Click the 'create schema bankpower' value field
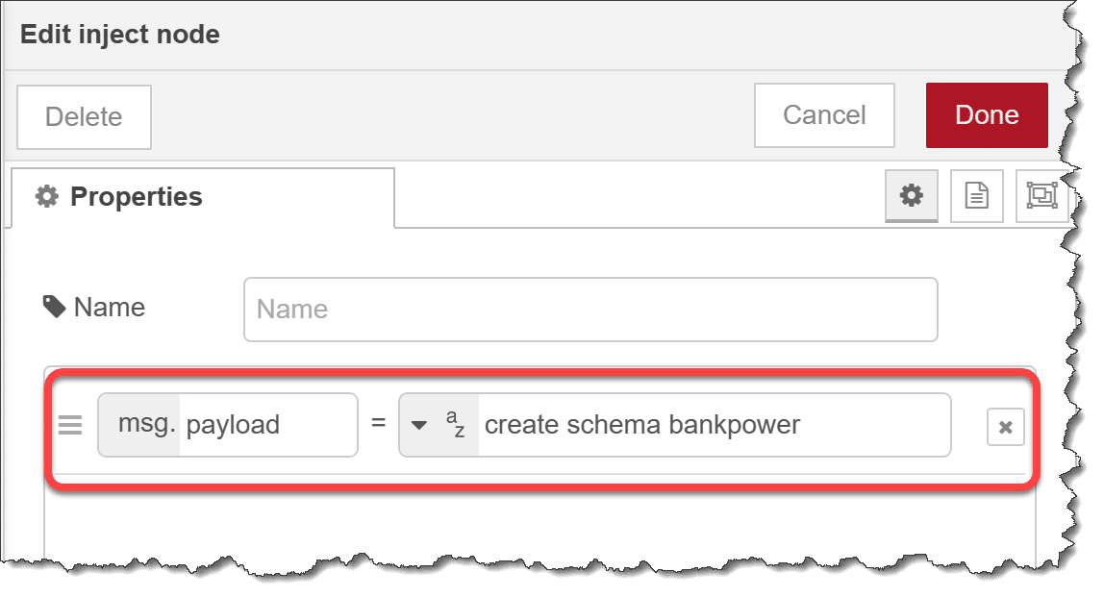The width and height of the screenshot is (1104, 597). point(712,425)
